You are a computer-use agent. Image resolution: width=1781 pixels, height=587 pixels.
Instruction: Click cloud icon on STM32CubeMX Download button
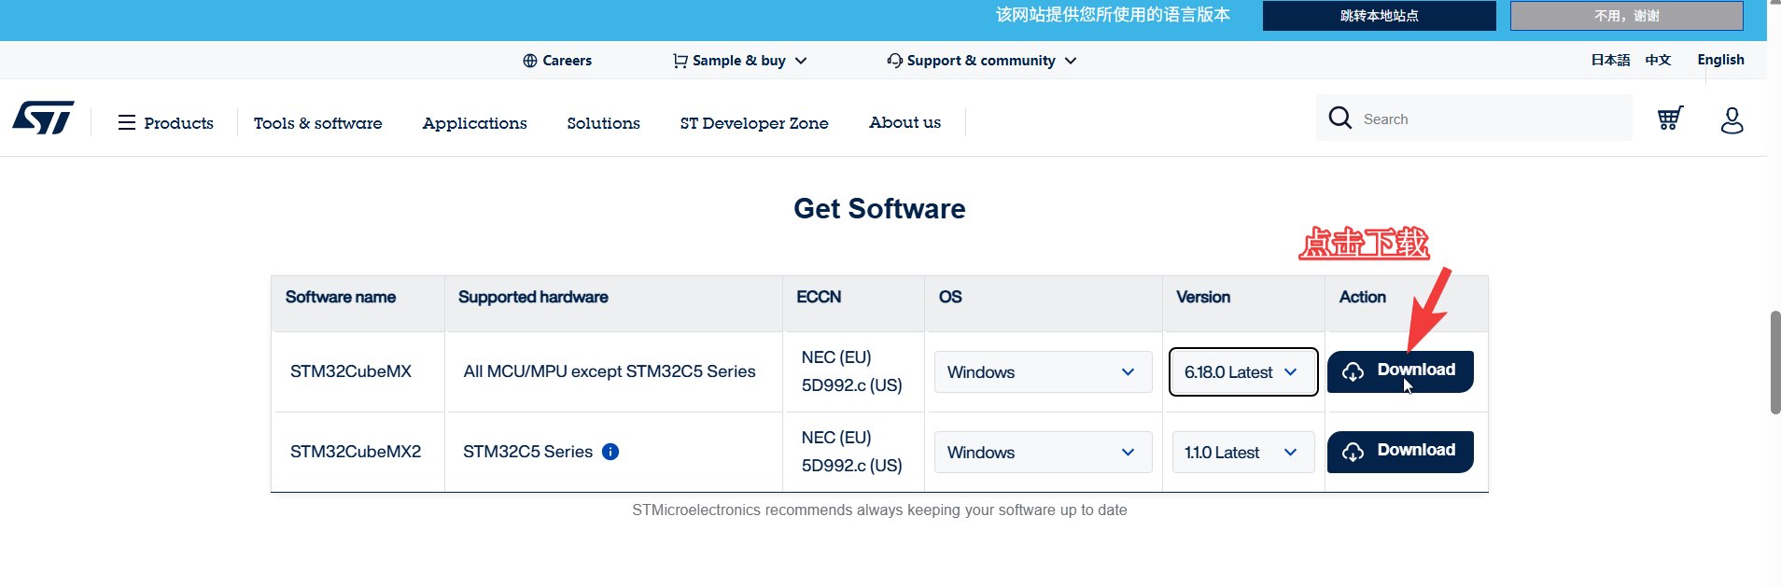tap(1353, 371)
